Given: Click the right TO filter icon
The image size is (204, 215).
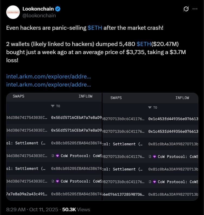Looking at the screenshot, I should (x=150, y=107).
